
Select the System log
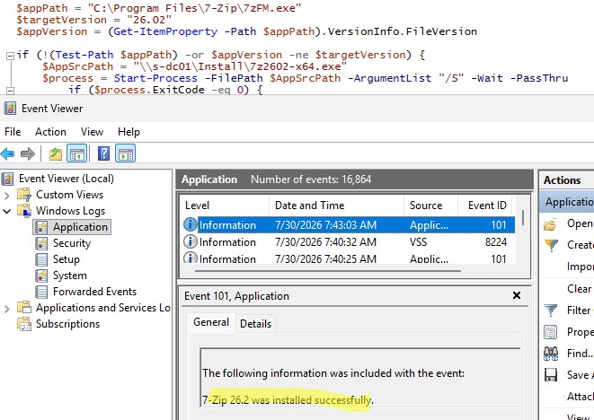(70, 276)
